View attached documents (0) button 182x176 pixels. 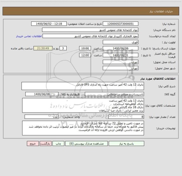coord(86,143)
